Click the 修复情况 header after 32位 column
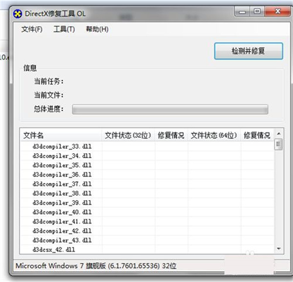Viewport: 293px width, 282px height. [171, 135]
